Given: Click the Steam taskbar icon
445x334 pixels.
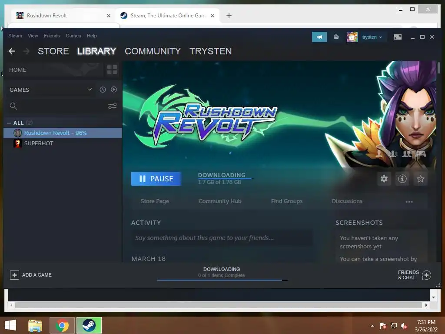Looking at the screenshot, I should pos(89,325).
